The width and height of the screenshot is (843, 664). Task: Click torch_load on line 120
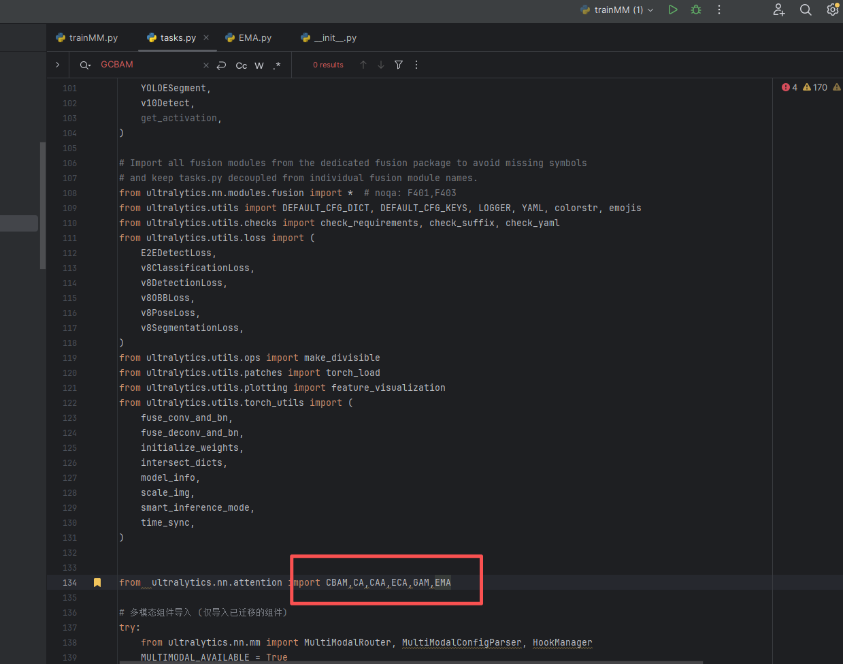(353, 373)
